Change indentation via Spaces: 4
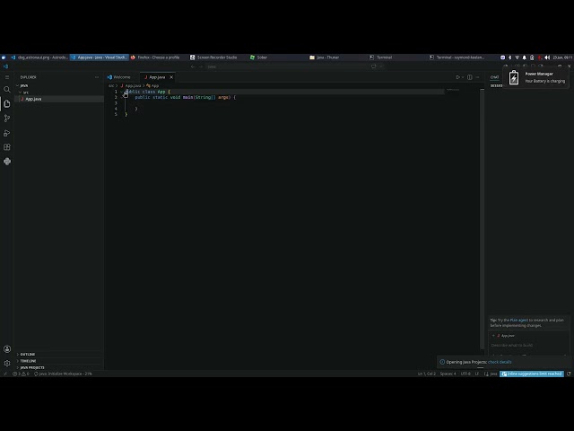The image size is (574, 431). pos(448,374)
